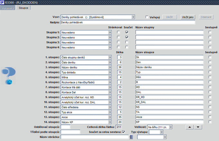Expand the Skupina 2 dropdown

(x=110, y=37)
